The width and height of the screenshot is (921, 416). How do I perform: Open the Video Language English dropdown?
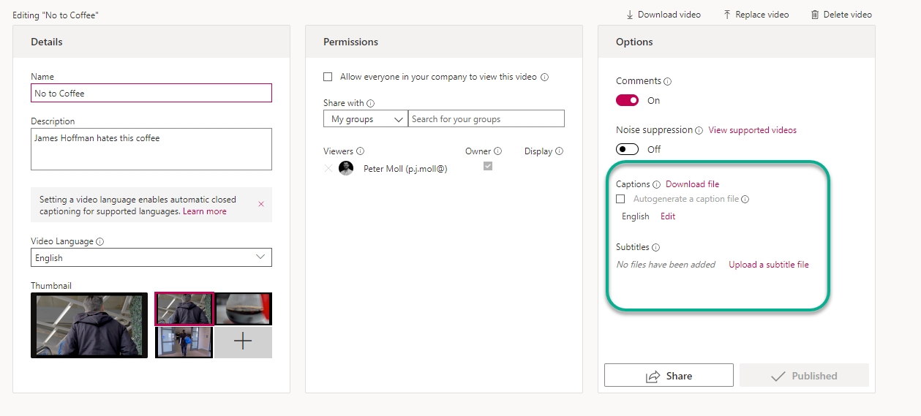[151, 257]
